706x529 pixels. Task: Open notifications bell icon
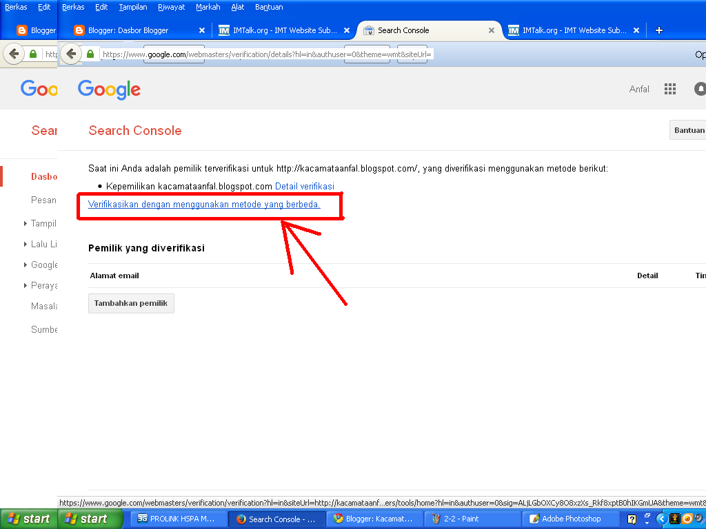[700, 89]
